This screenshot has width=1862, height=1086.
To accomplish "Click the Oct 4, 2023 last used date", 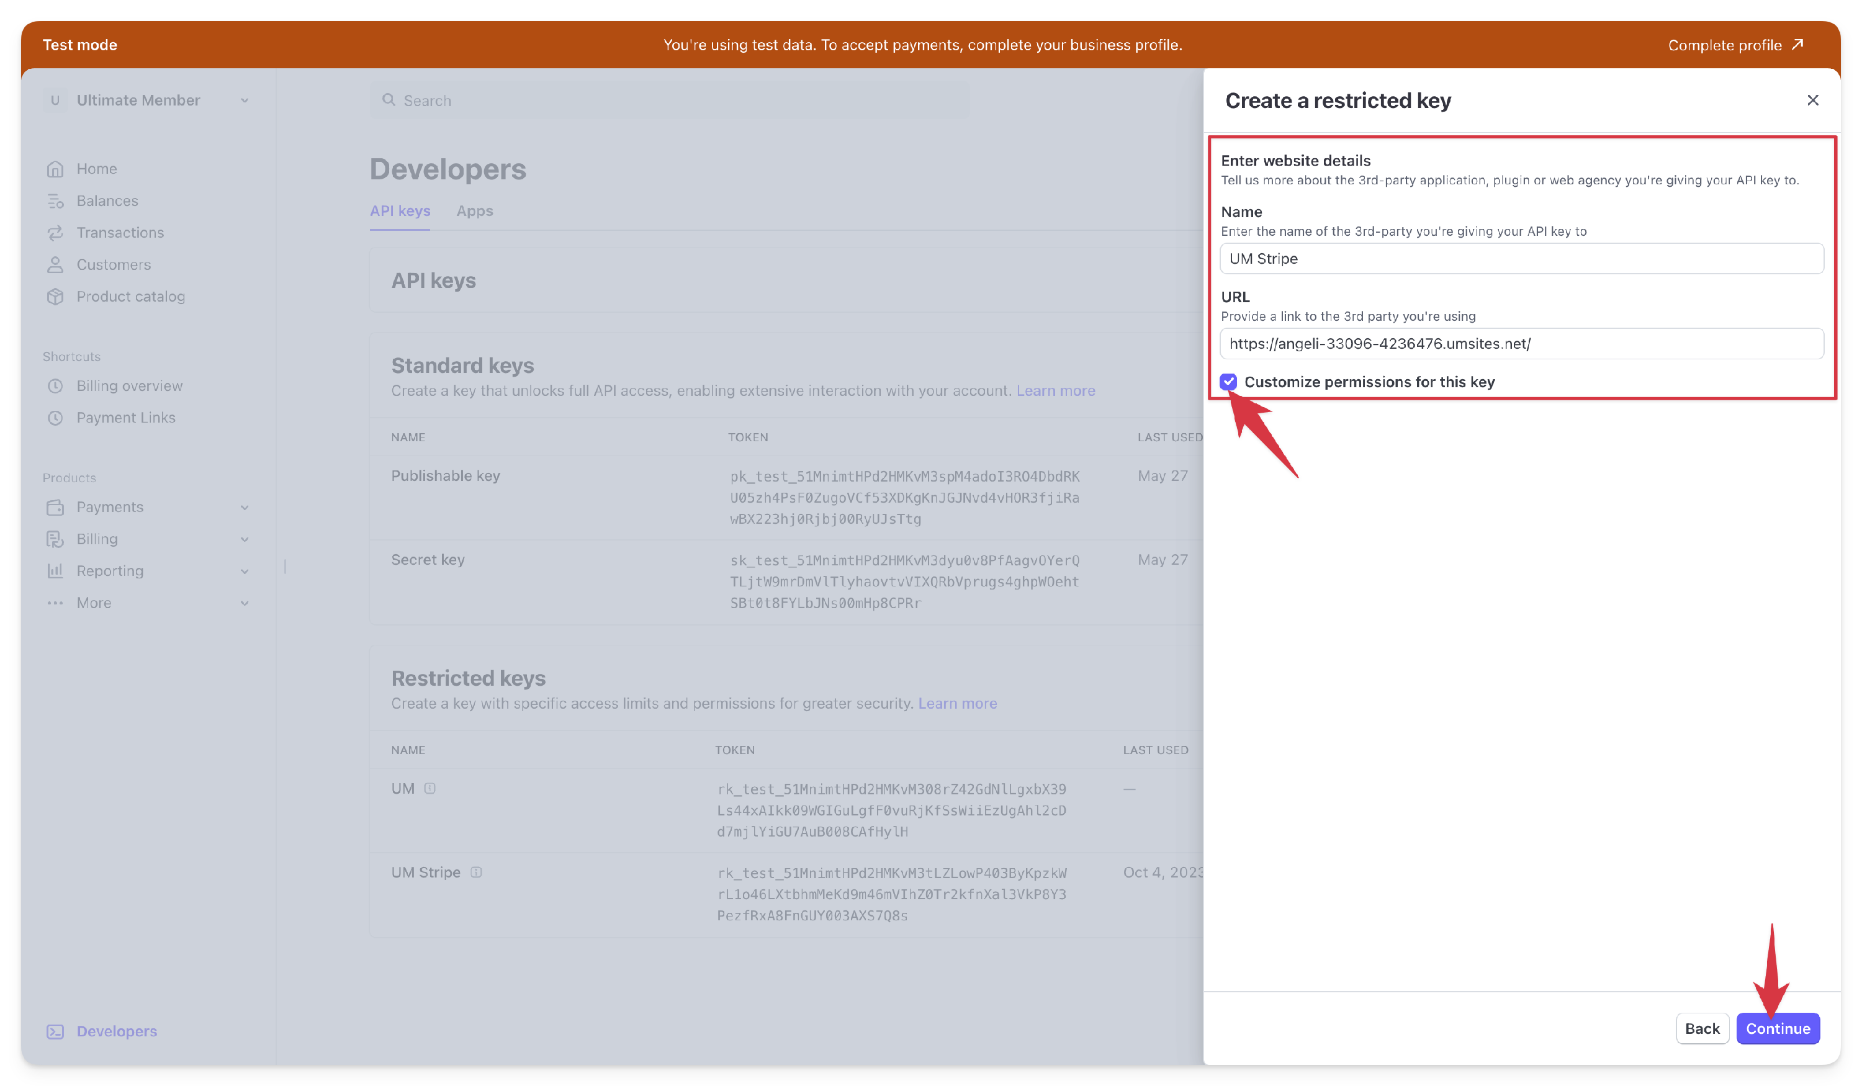I will click(x=1163, y=873).
